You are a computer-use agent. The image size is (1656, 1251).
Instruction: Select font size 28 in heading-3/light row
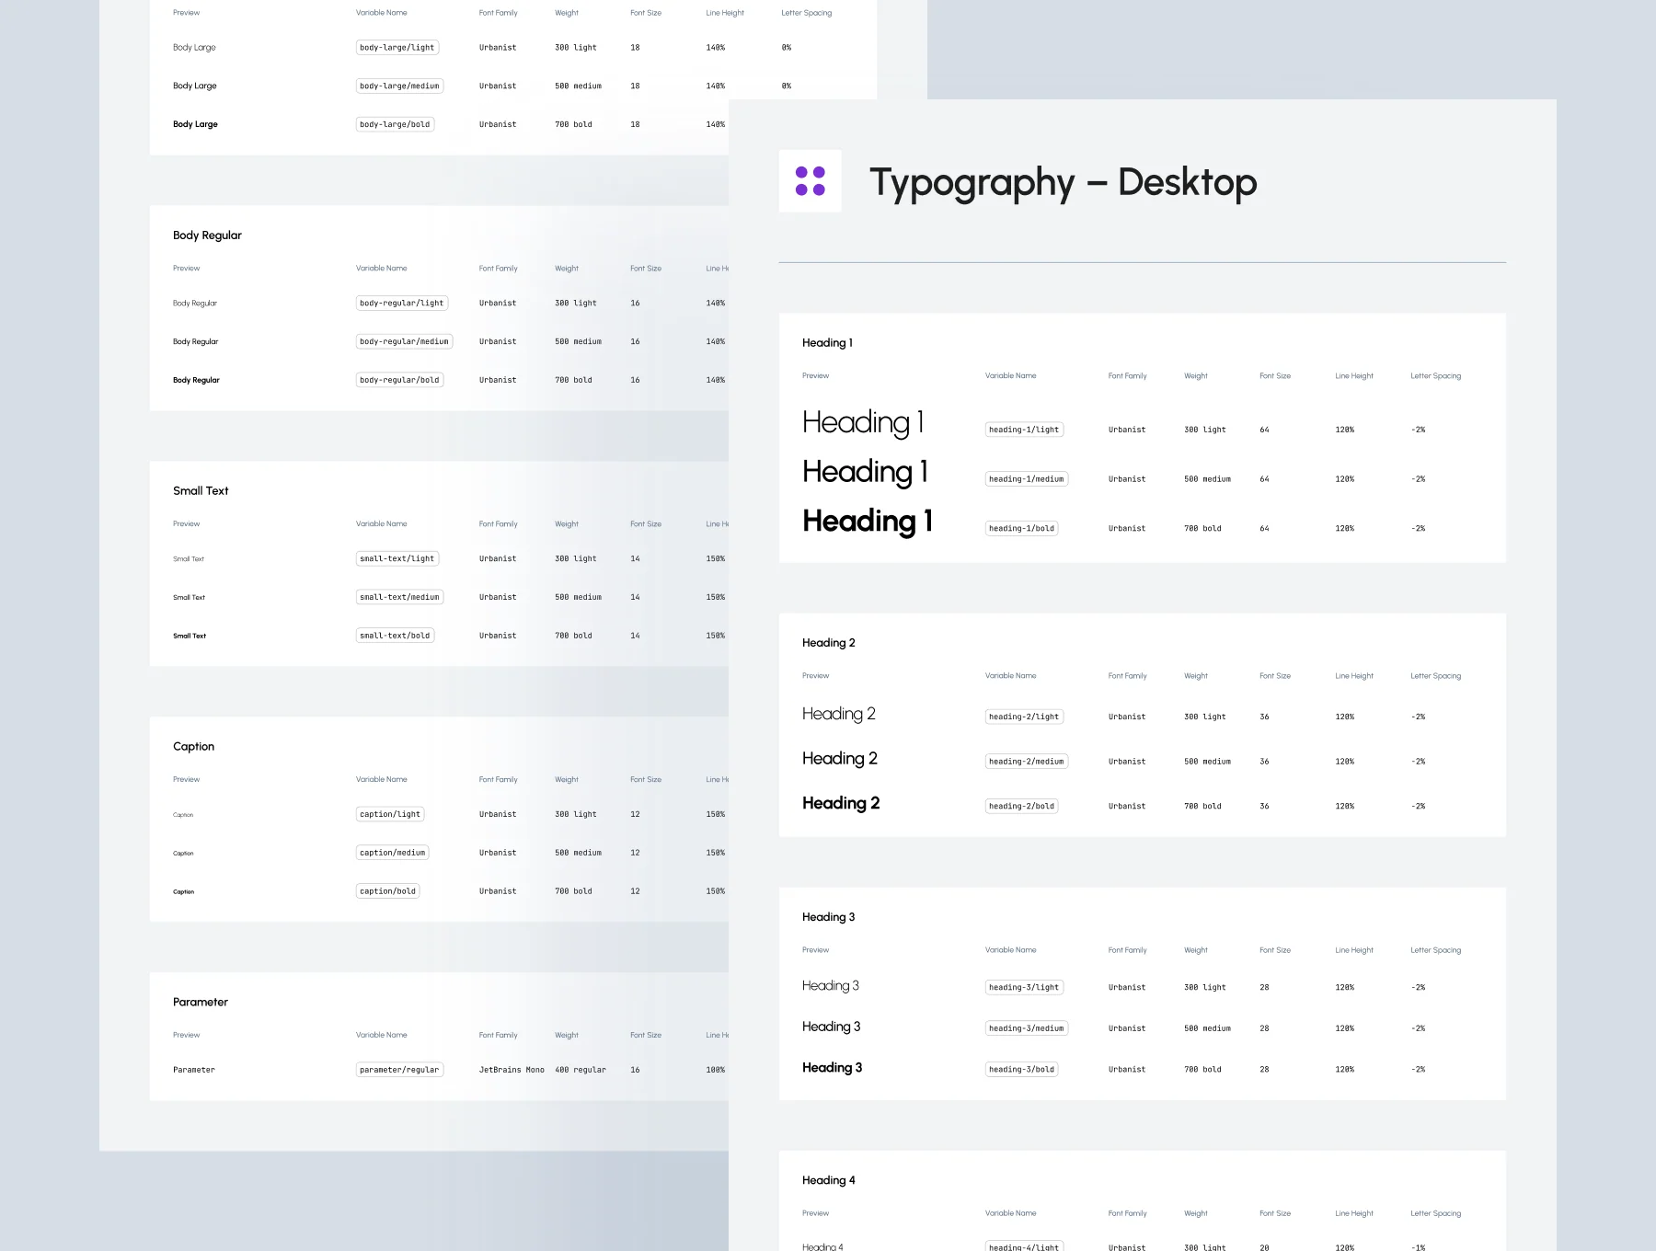tap(1264, 988)
